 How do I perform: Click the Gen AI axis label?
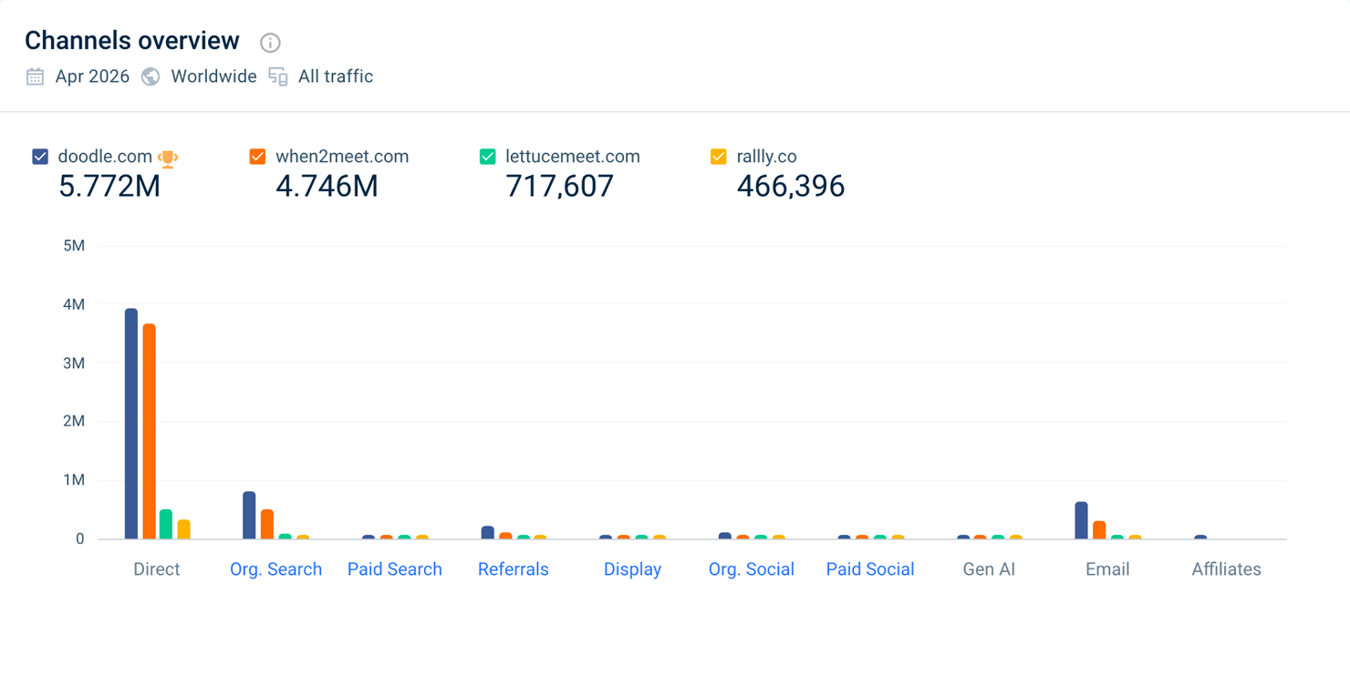tap(989, 569)
